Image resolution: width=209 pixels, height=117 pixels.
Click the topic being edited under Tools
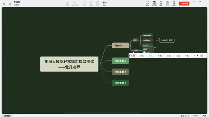tap(148, 50)
